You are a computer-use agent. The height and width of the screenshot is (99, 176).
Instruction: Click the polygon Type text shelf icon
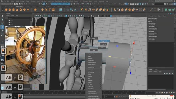[50, 10]
